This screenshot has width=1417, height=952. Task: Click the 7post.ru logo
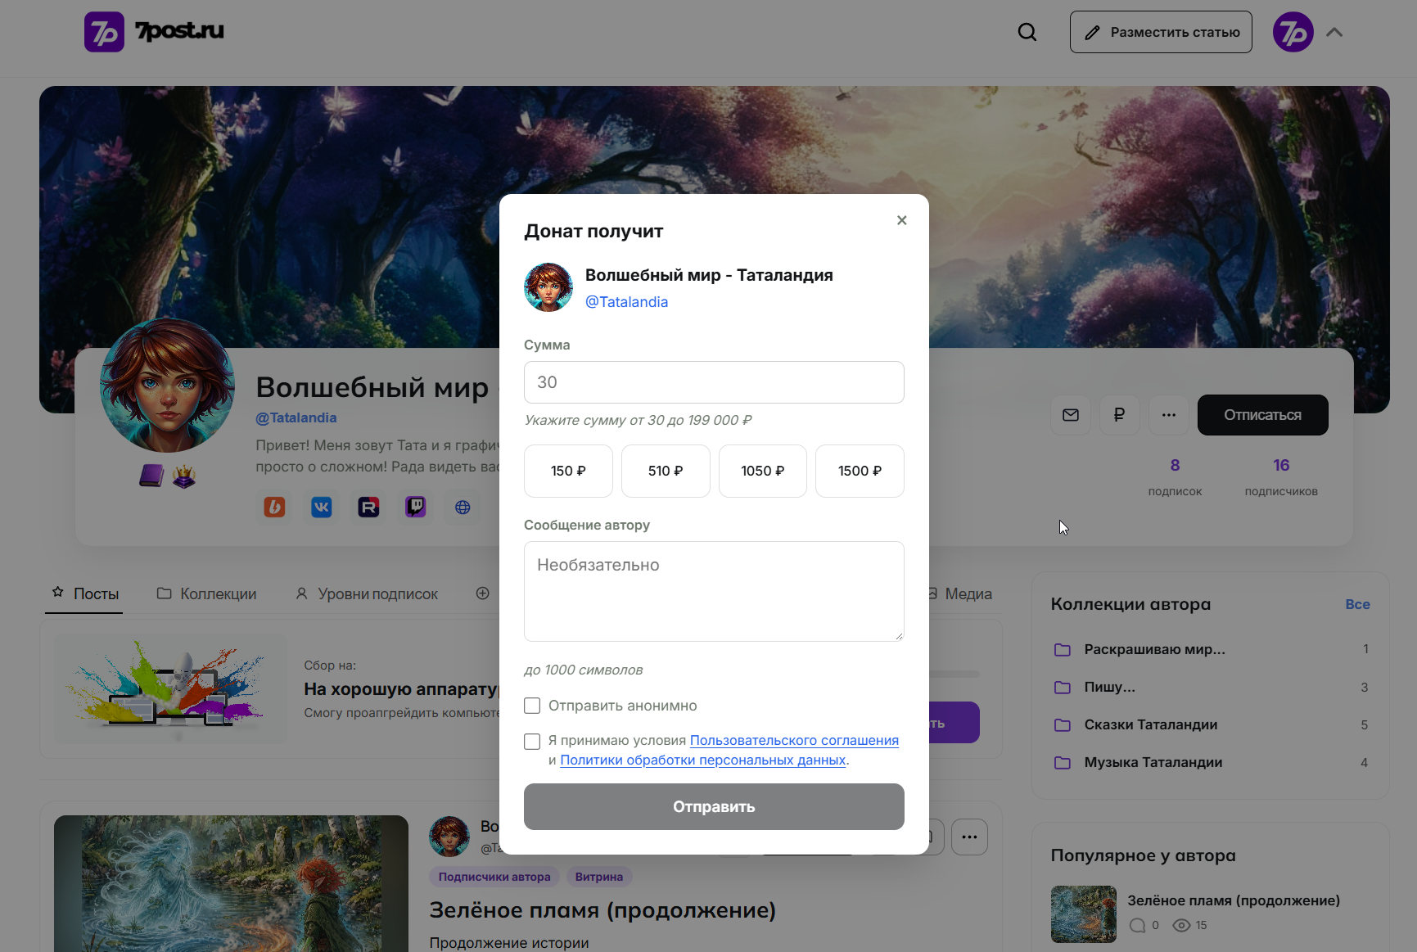coord(154,32)
